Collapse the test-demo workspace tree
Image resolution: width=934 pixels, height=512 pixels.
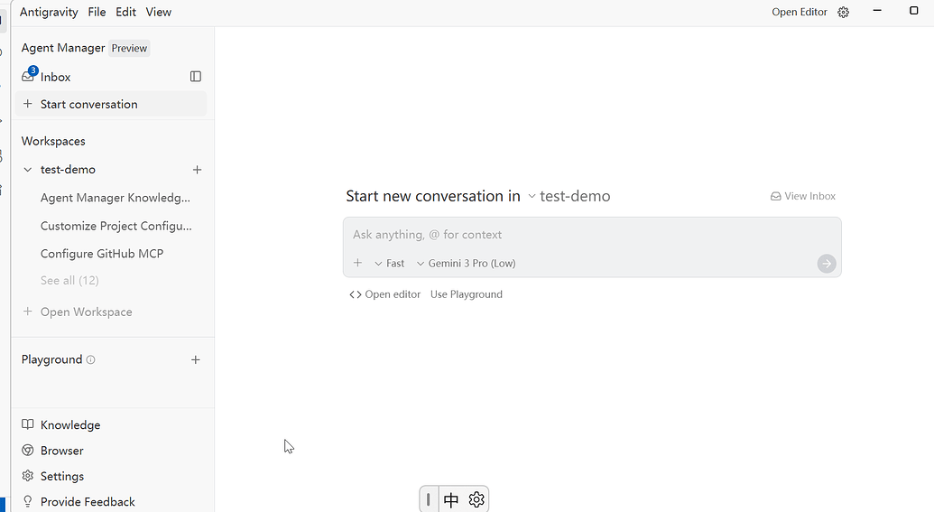point(27,170)
